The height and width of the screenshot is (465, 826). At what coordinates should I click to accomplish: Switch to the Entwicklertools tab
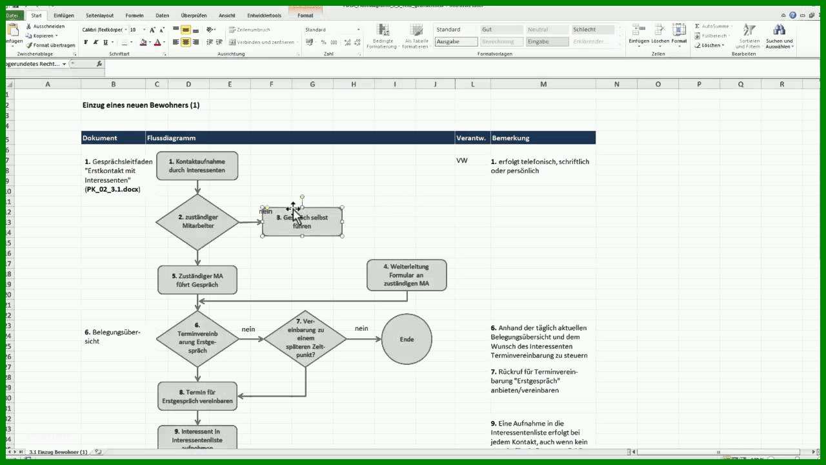coord(264,15)
